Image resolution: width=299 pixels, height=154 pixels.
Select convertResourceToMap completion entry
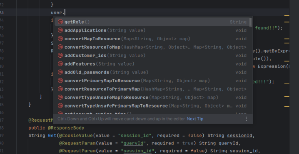coord(152,47)
